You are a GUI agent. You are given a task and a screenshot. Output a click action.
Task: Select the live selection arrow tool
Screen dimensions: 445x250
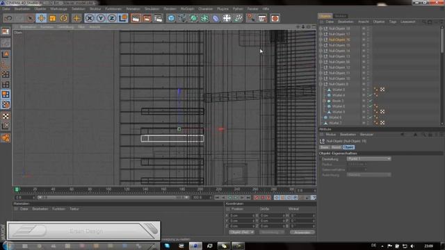(x=30, y=18)
